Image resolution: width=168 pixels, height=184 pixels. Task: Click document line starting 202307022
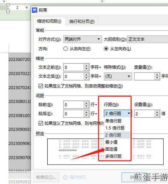19,73
